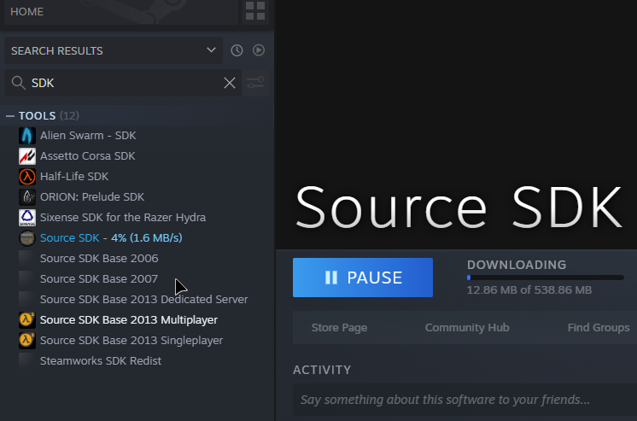The width and height of the screenshot is (637, 421).
Task: Open advanced filter settings icon
Action: tap(255, 83)
